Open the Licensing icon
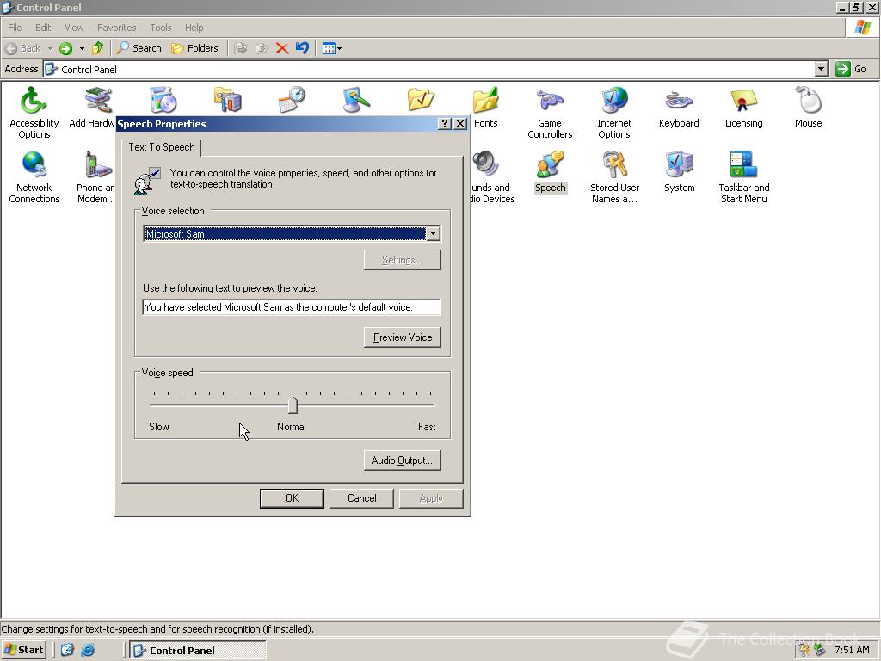Image resolution: width=881 pixels, height=661 pixels. 743,107
